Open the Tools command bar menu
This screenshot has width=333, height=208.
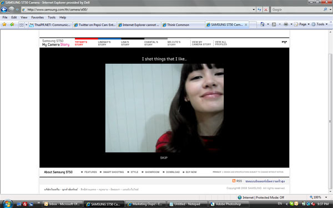pos(320,24)
